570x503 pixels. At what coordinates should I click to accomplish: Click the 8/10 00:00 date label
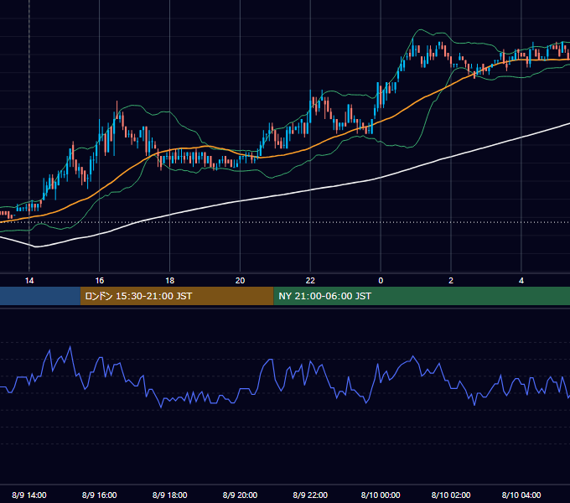click(381, 495)
